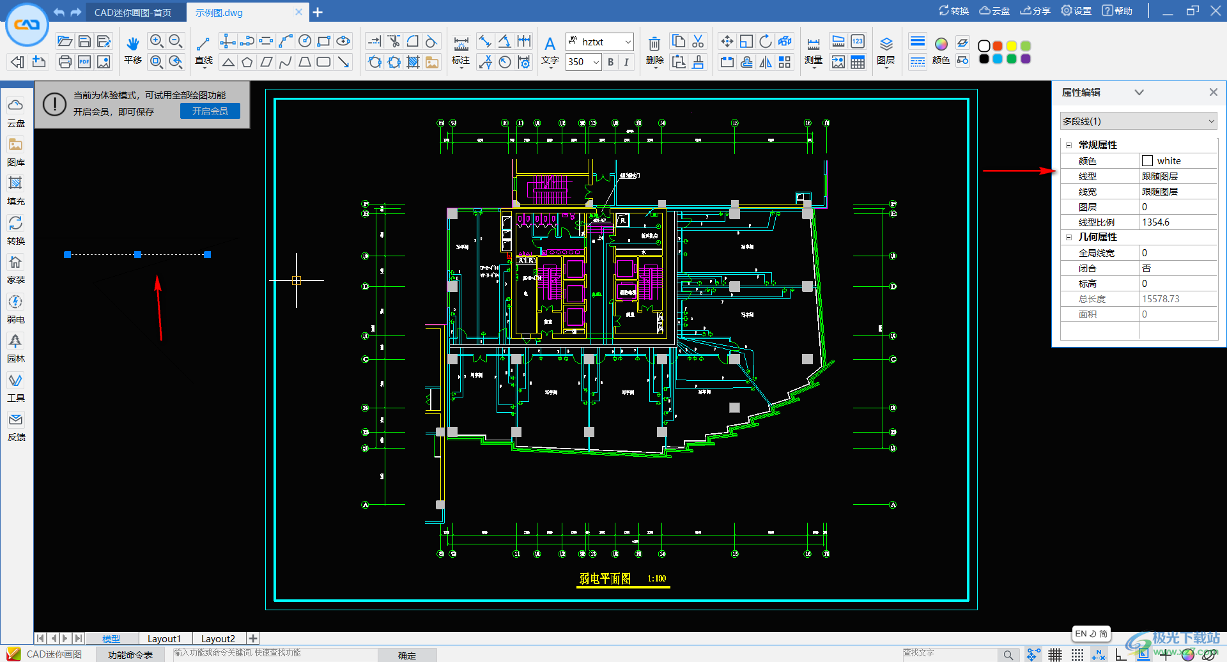Viewport: 1227px width, 662px height.
Task: Export the drawing as PDF
Action: [x=84, y=62]
